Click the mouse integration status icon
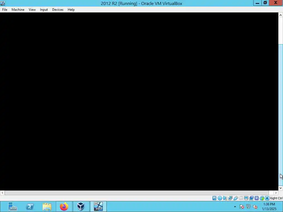 pos(262,198)
